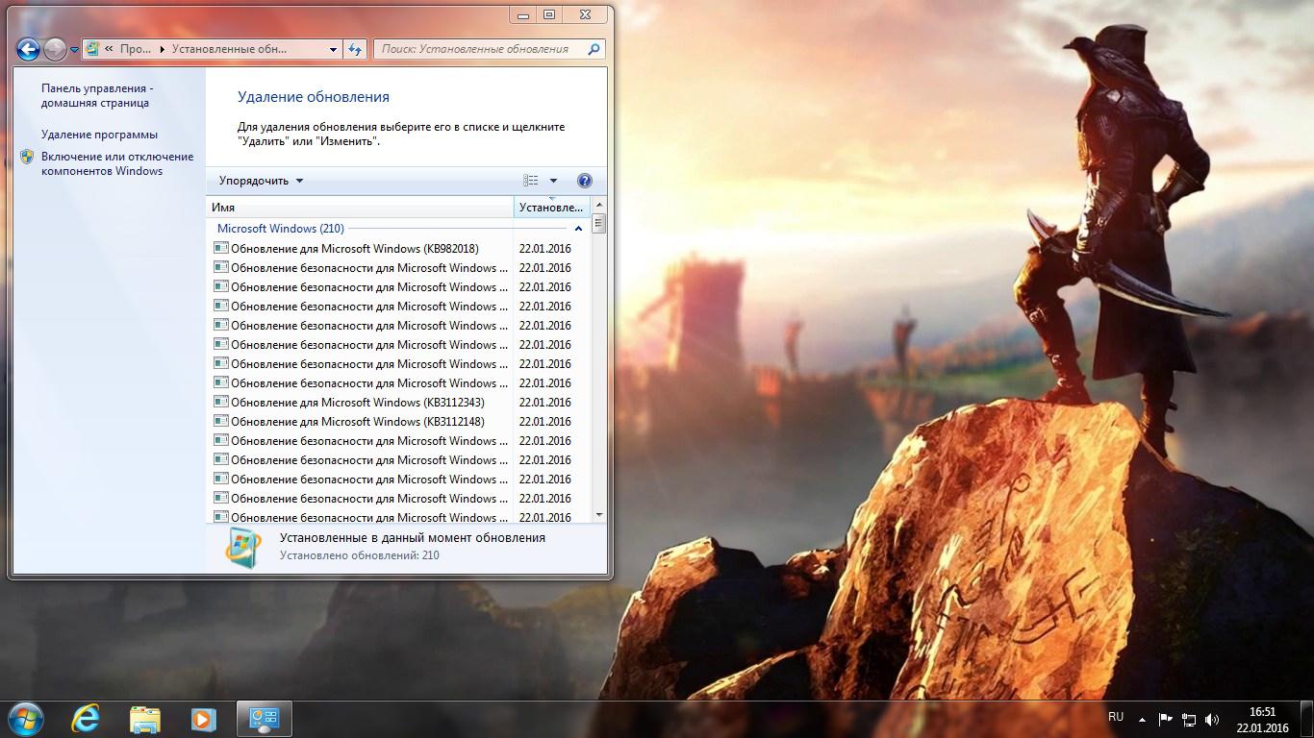Click the scrollbar down arrow
The width and height of the screenshot is (1314, 738).
[x=599, y=515]
